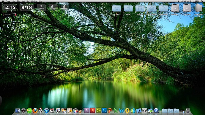The width and height of the screenshot is (205, 115).
Task: Click the 12:15 clock widget
Action: coord(9,7)
